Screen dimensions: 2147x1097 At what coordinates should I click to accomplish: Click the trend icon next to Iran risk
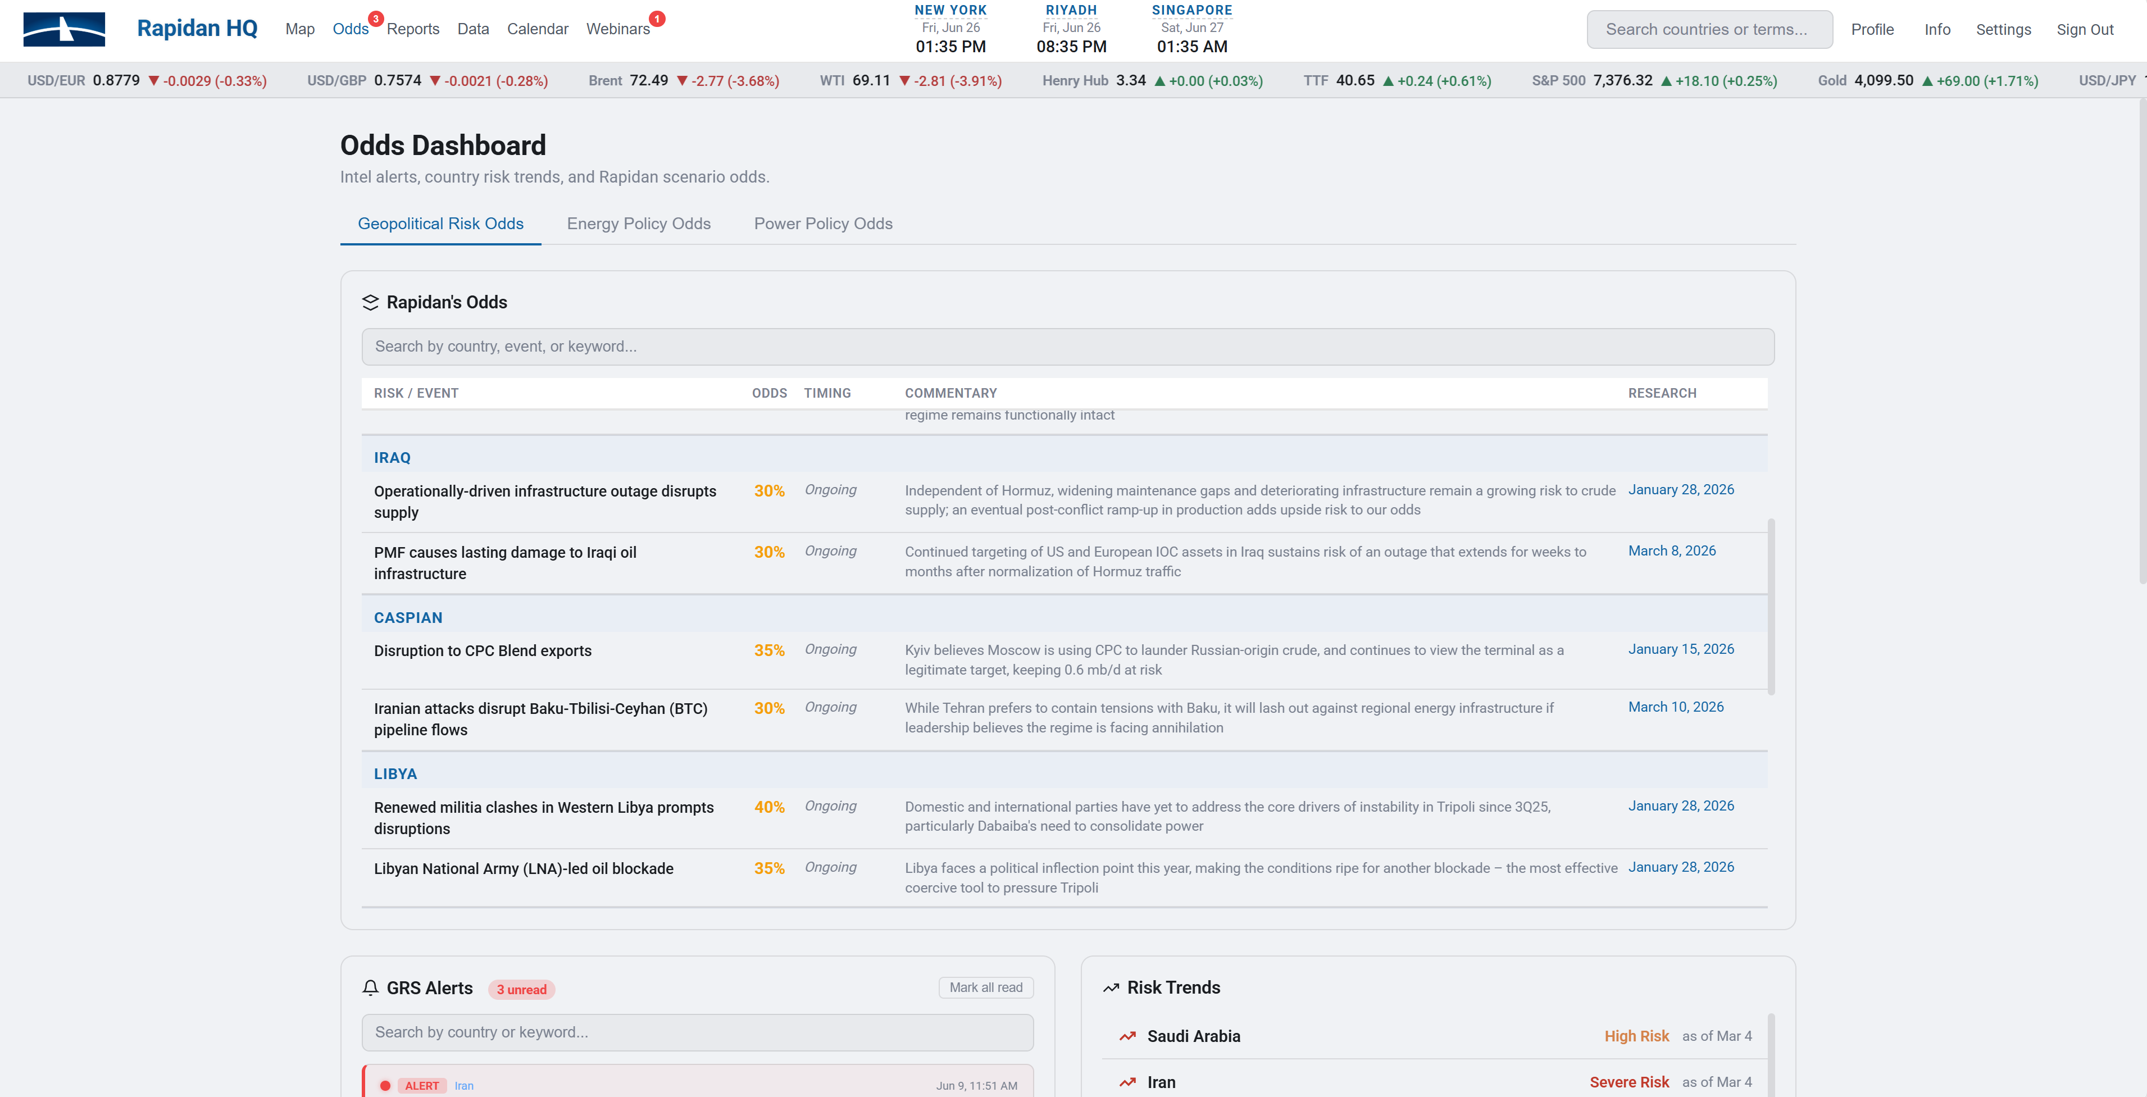(1127, 1082)
